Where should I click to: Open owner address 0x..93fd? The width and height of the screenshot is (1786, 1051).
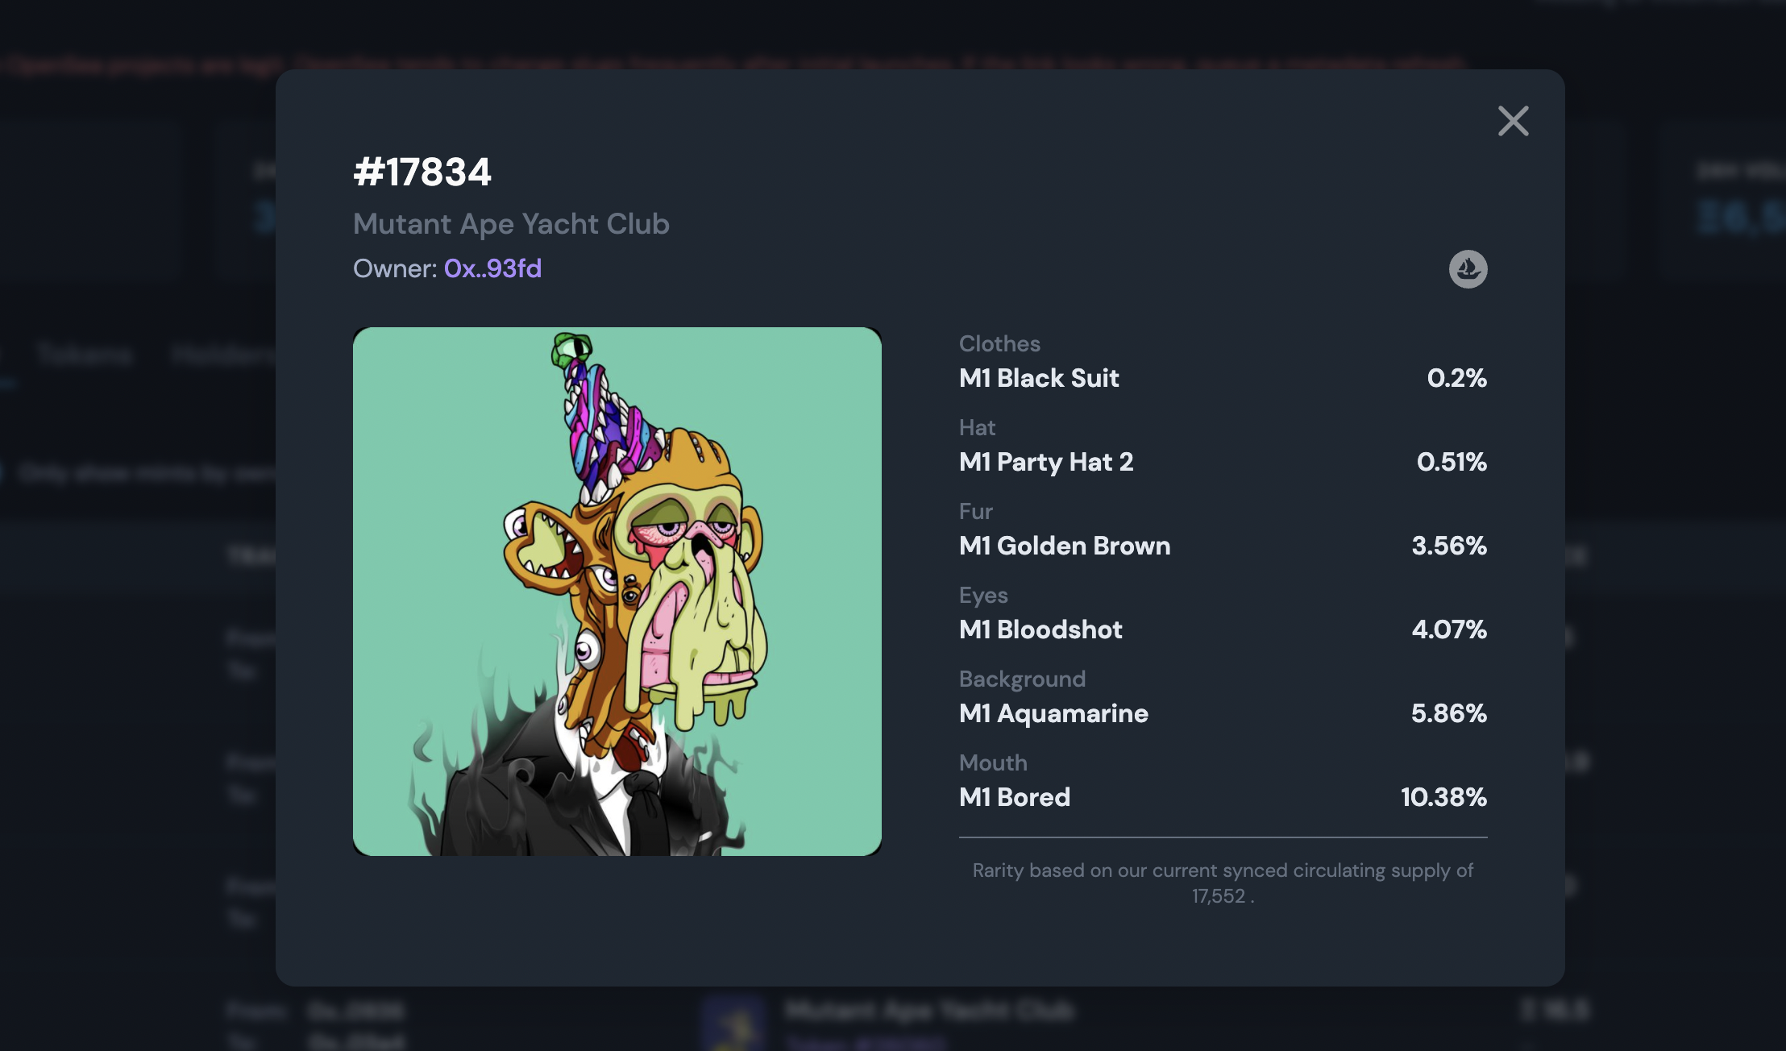tap(492, 268)
